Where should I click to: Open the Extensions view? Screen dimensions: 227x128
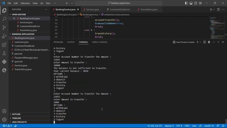(x=4, y=44)
